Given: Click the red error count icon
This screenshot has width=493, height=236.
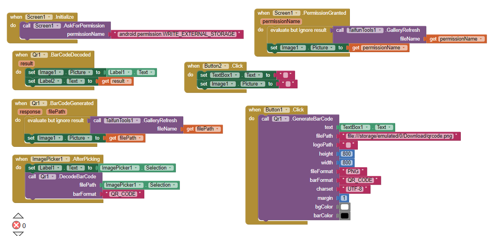Looking at the screenshot, I should [16, 226].
